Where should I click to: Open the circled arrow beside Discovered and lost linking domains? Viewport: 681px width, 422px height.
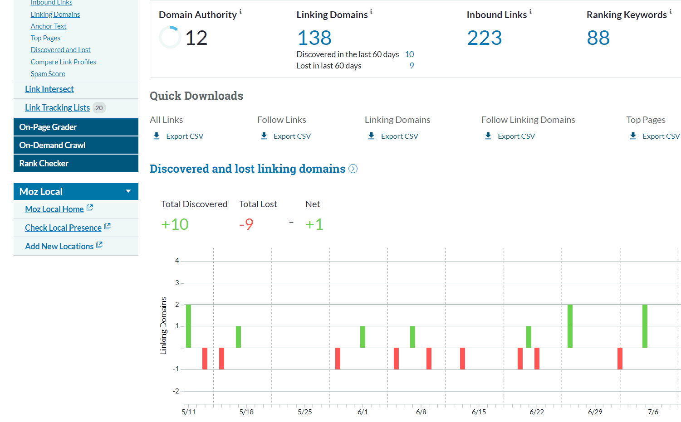pyautogui.click(x=353, y=168)
